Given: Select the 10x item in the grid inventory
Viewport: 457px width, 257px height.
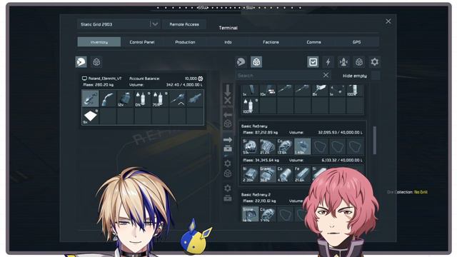Looking at the screenshot, I should [268, 91].
